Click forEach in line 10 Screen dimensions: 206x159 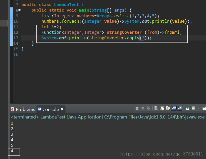(x=70, y=21)
